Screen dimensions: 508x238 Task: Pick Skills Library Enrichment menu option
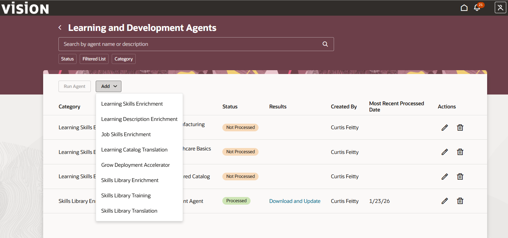pyautogui.click(x=139, y=180)
